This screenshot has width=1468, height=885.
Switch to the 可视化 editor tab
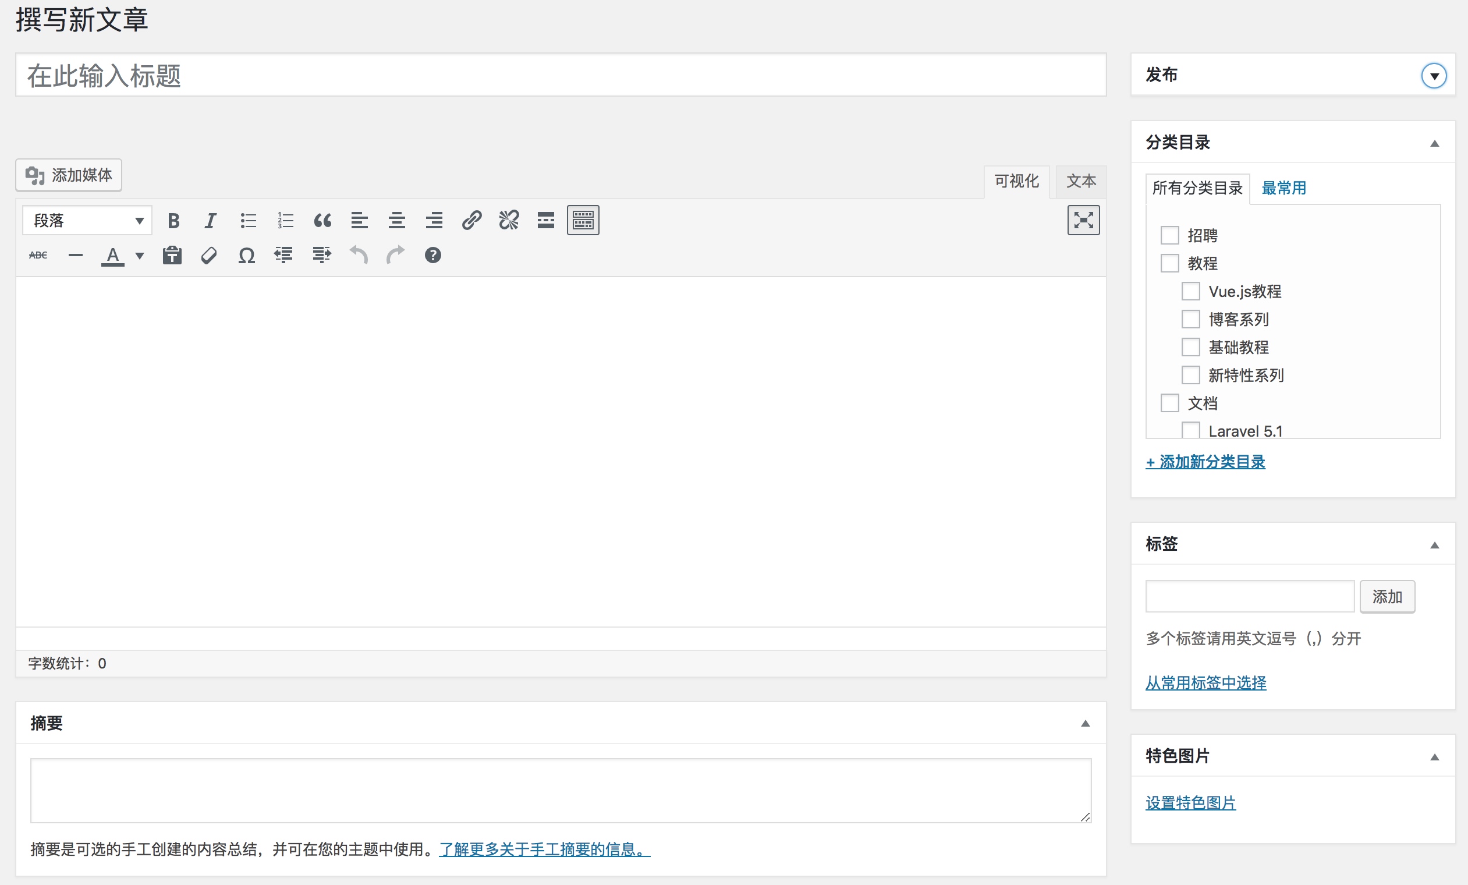pyautogui.click(x=1016, y=181)
